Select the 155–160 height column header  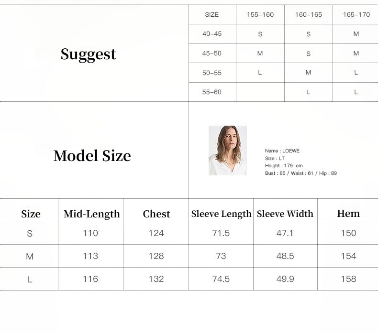click(x=260, y=15)
